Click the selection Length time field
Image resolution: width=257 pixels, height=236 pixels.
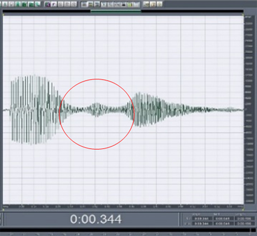tap(244, 218)
